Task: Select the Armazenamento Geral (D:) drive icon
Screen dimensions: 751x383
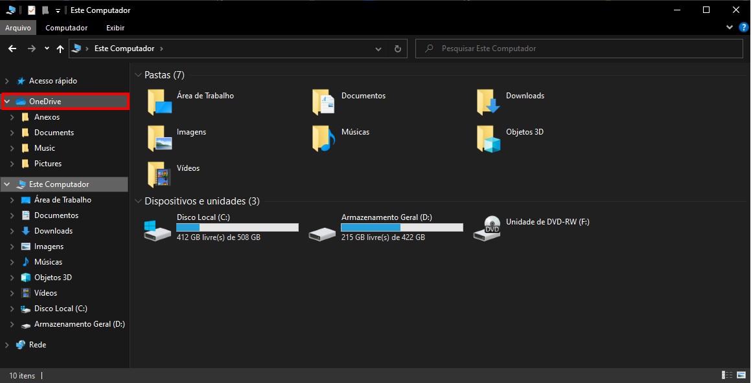Action: (322, 234)
